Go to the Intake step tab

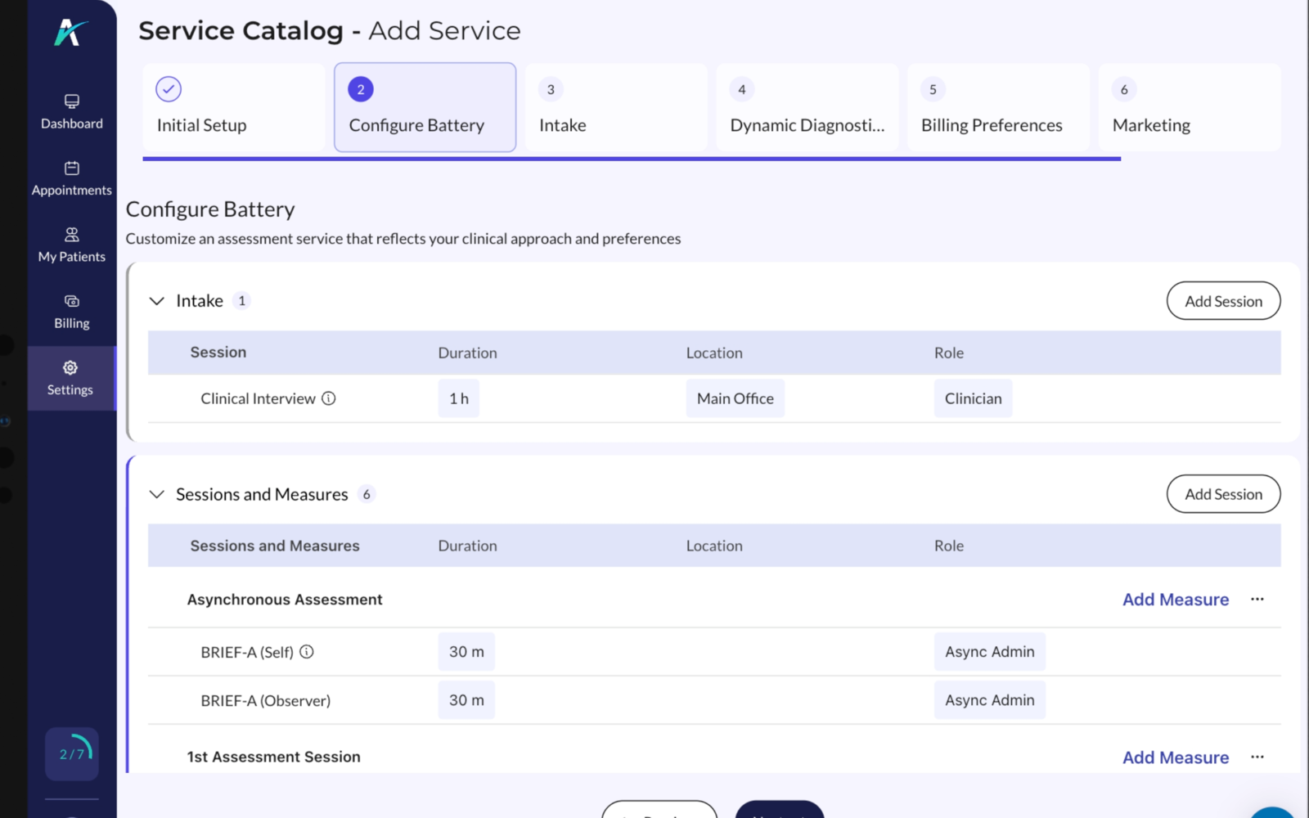(x=616, y=107)
